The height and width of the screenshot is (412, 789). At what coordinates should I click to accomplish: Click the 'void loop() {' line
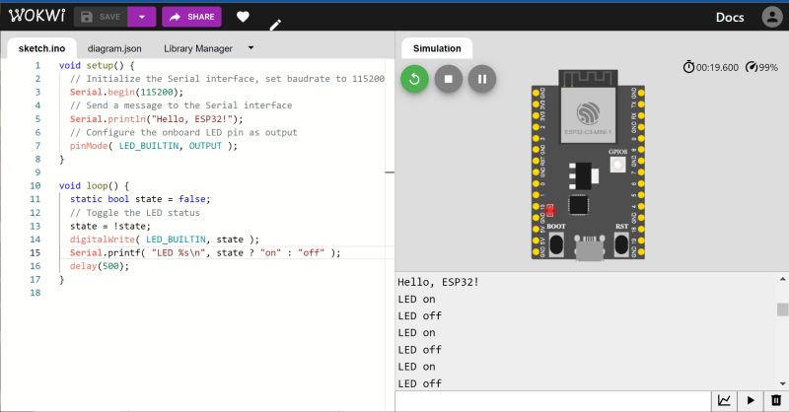(94, 185)
